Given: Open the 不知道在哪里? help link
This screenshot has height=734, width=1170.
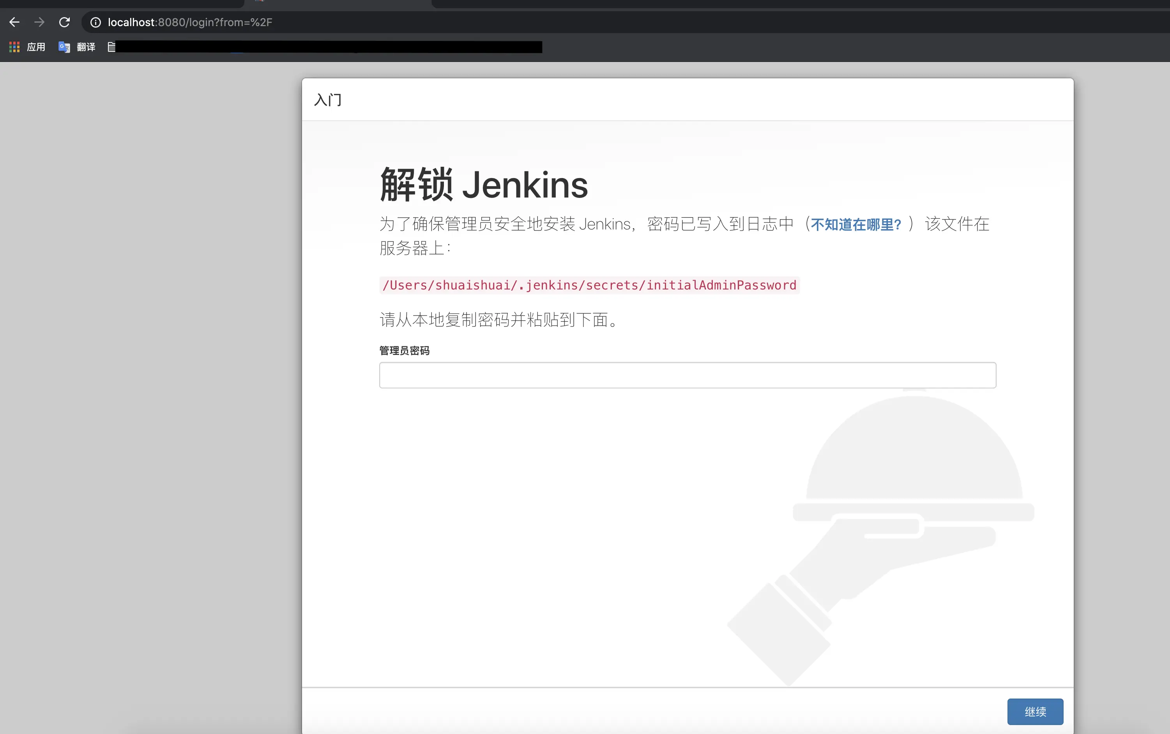Looking at the screenshot, I should point(856,225).
